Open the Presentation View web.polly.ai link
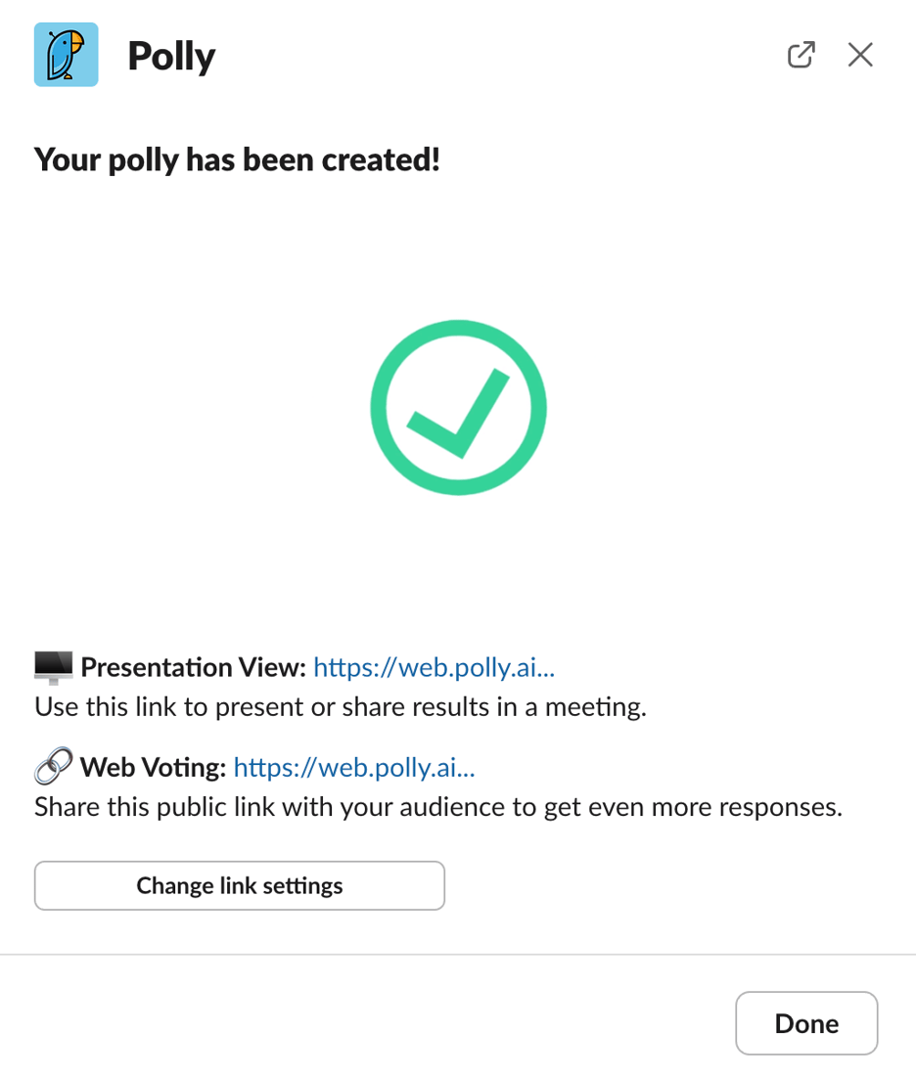916x1076 pixels. (435, 668)
